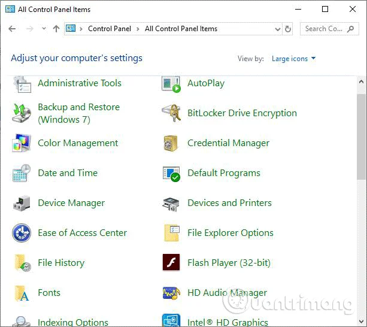
Task: Click the Intel HD Graphics icon
Action: pos(171,320)
